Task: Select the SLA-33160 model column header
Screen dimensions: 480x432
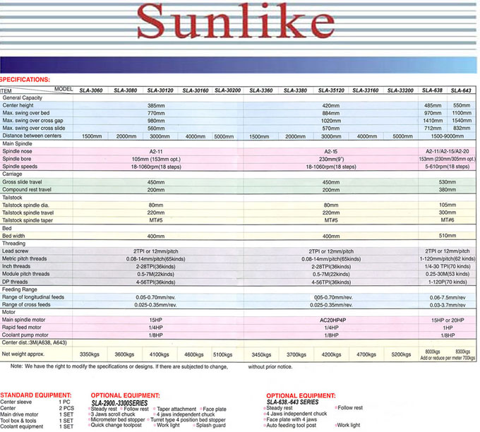Action: (366, 90)
